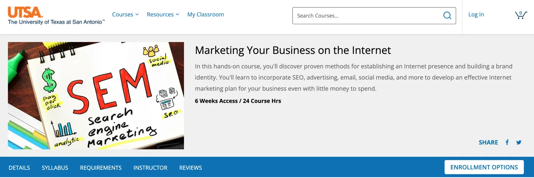Open My Classroom link

coord(206,15)
